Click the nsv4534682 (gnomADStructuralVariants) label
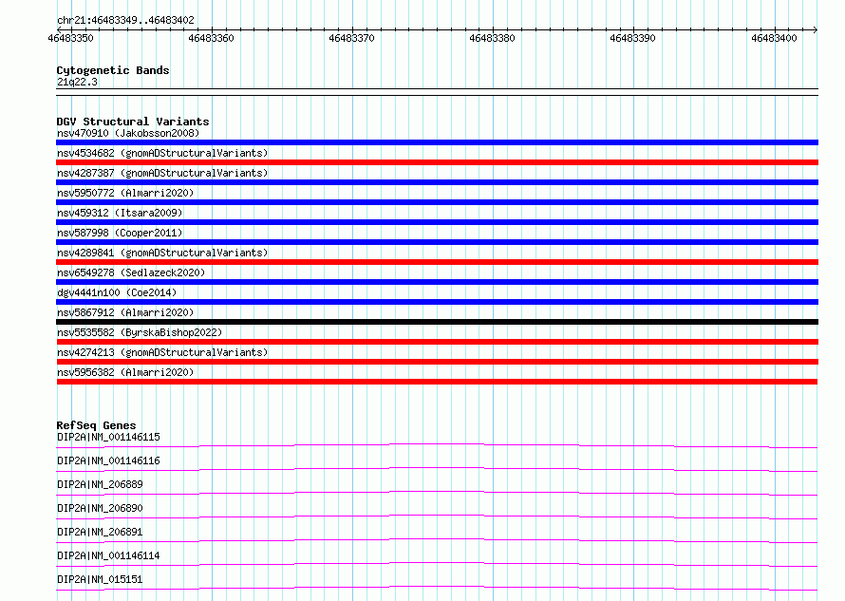Image resolution: width=845 pixels, height=601 pixels. (162, 153)
